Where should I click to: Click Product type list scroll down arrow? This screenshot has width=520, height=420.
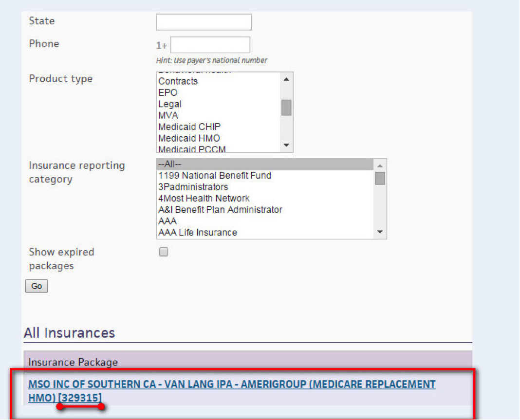pos(286,146)
